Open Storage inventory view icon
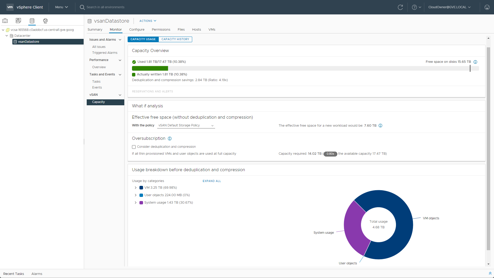 tap(32, 21)
